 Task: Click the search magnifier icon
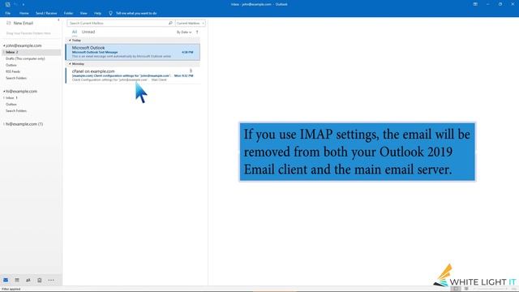[170, 24]
